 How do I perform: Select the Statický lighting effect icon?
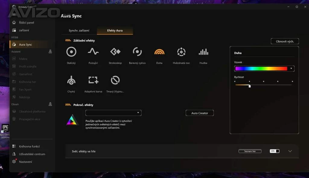tap(71, 52)
